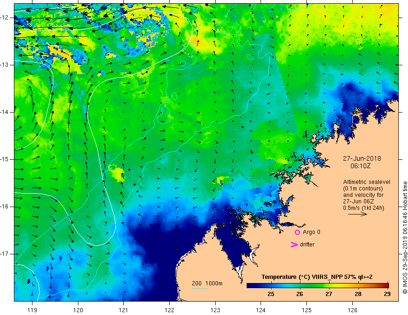The image size is (408, 315).
Task: Click the date text 27-Jun-2018
Action: coord(362,158)
